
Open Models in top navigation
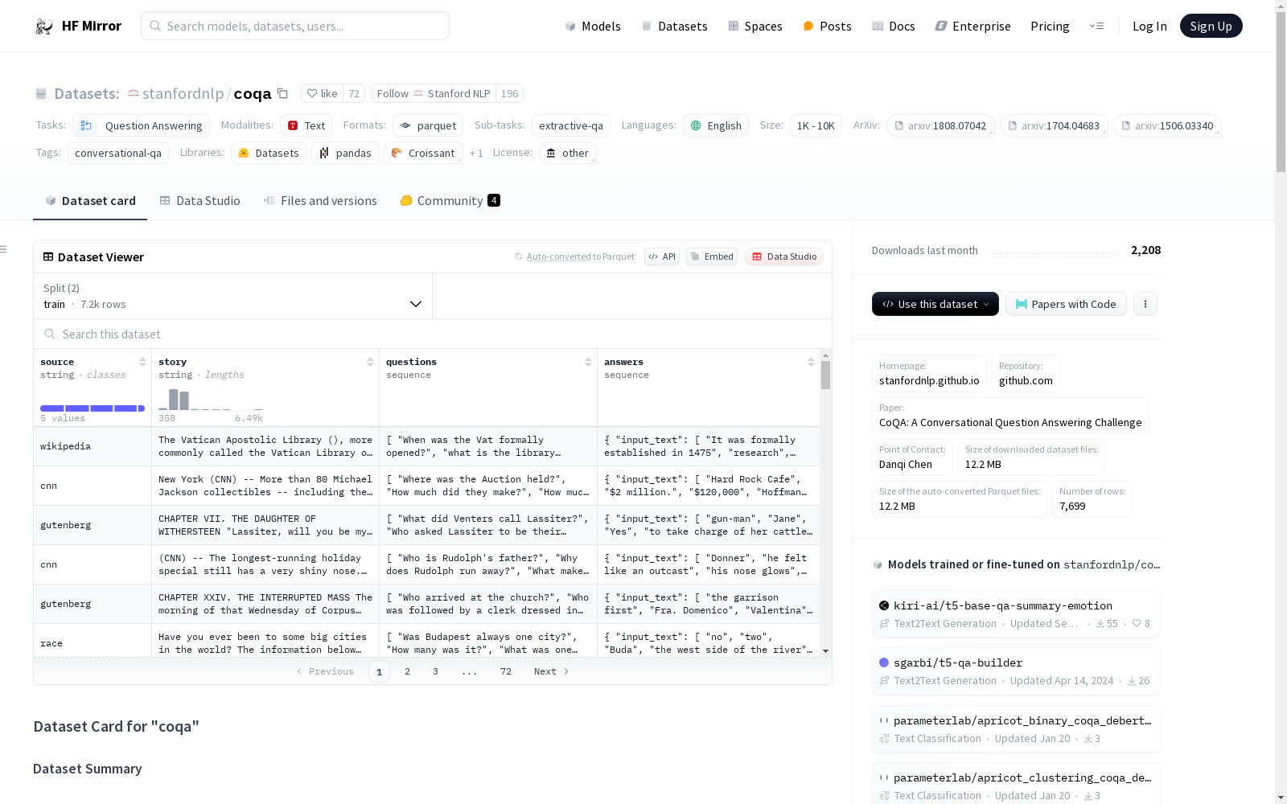593,26
